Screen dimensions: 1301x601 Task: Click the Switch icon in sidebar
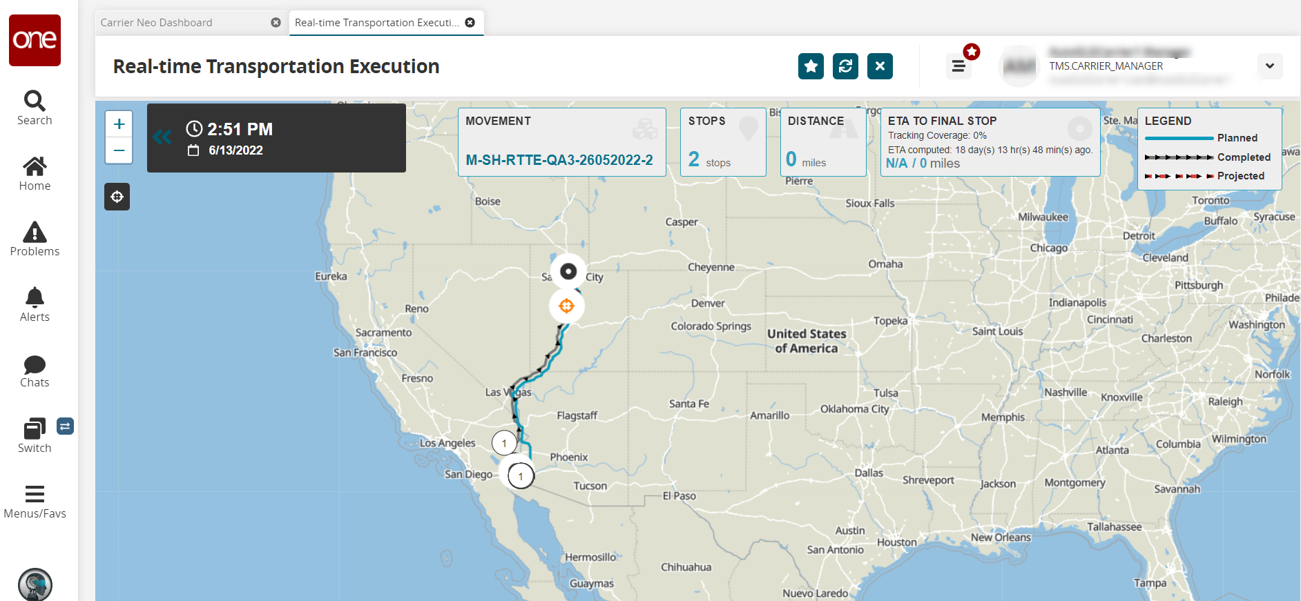(35, 429)
